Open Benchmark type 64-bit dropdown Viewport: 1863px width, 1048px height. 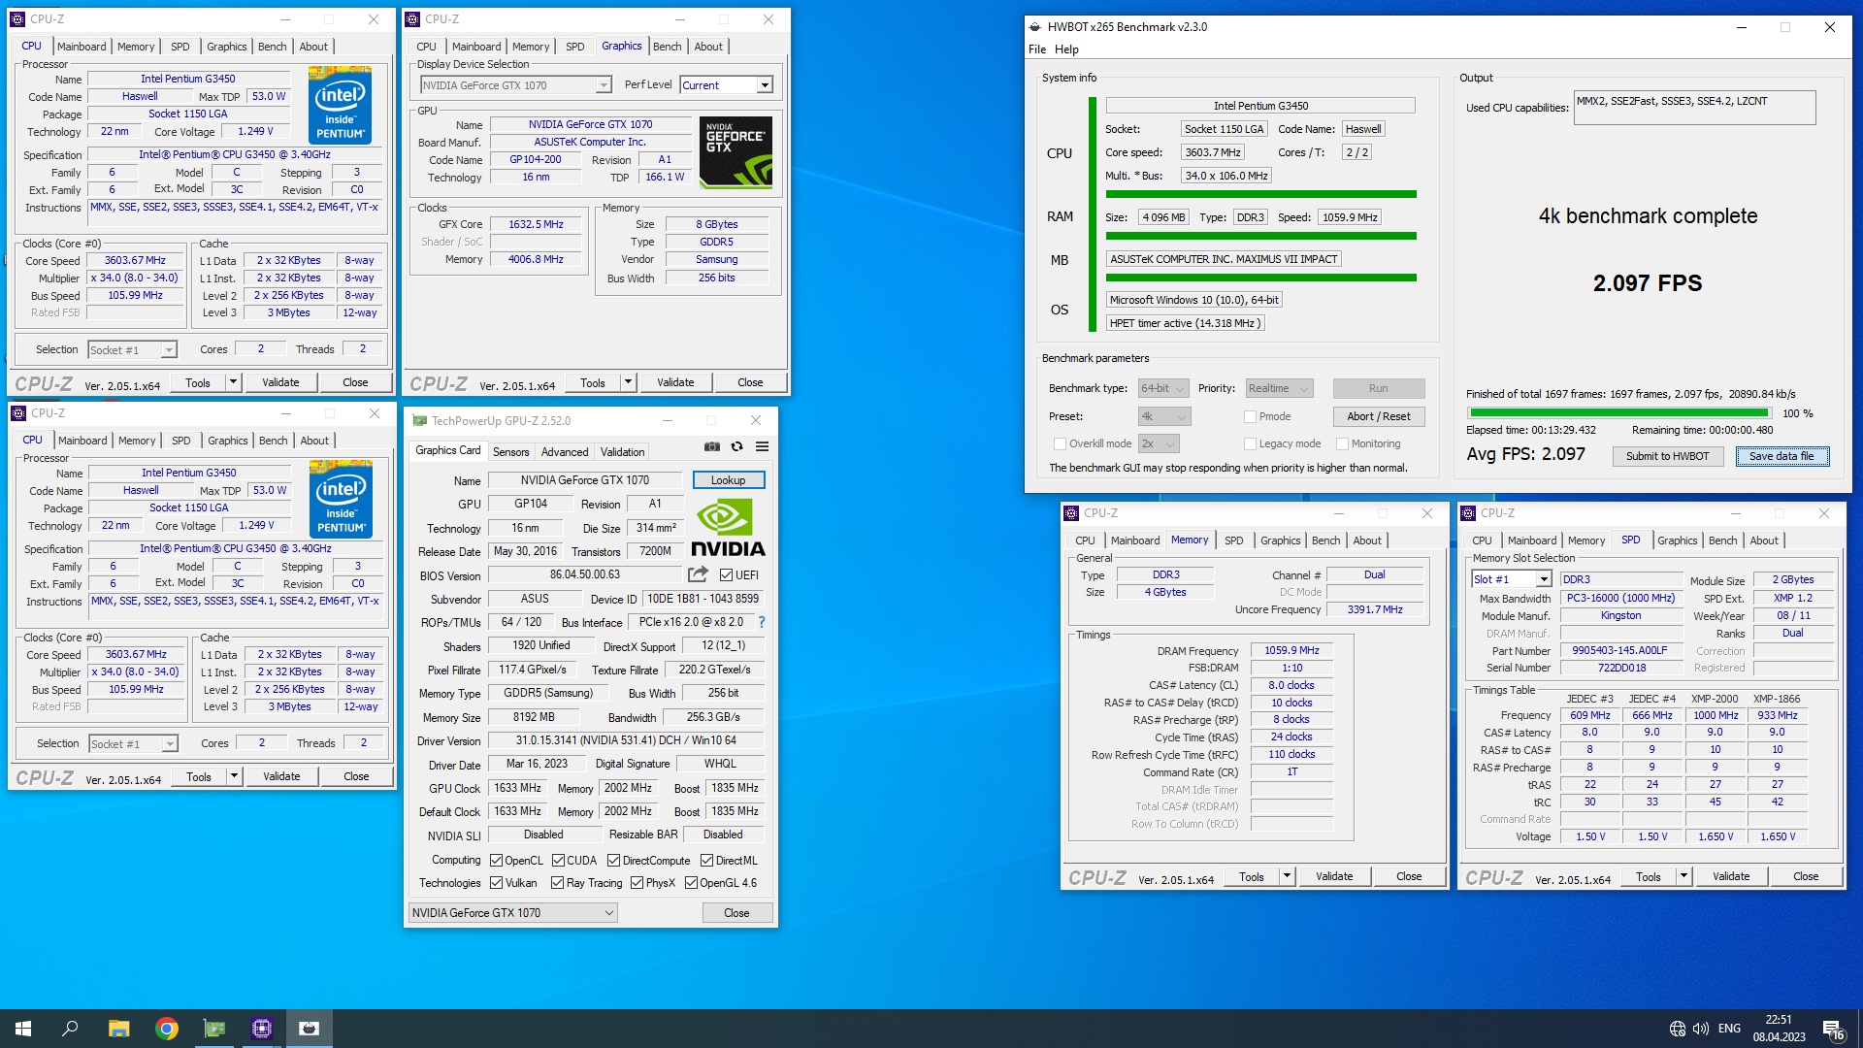[x=1163, y=388]
